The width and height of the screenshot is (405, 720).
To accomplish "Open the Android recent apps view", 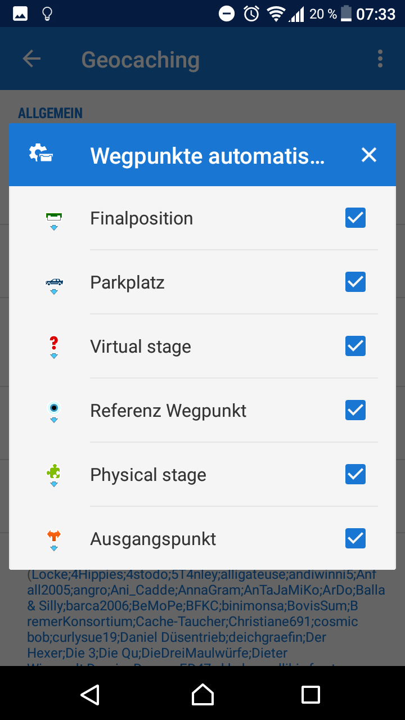I will pos(310,694).
